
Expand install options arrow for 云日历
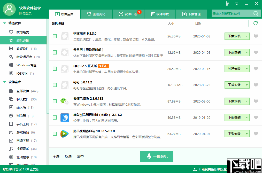point(247,52)
